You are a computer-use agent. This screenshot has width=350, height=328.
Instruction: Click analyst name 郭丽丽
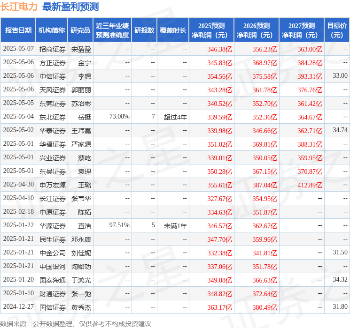[x=81, y=90]
